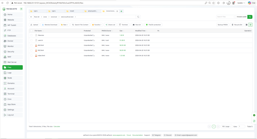Add a new file tab with plus icon
This screenshot has width=257, height=139.
(x=121, y=11)
